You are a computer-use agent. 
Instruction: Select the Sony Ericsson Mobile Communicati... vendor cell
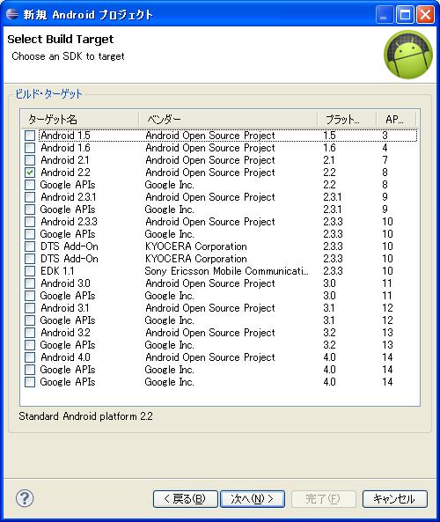[226, 271]
